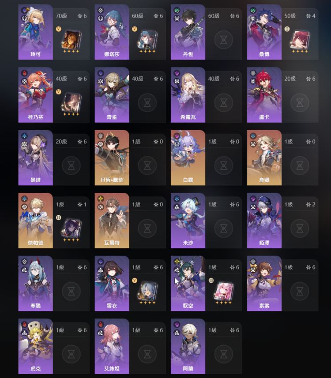The height and width of the screenshot is (378, 331).
Task: Open the 米沙 character card
Action: 188,221
